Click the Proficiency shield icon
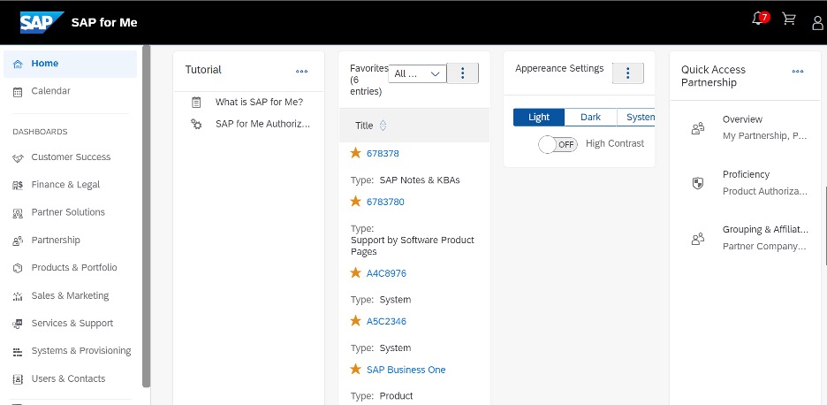Screen dimensions: 827x405 point(698,183)
